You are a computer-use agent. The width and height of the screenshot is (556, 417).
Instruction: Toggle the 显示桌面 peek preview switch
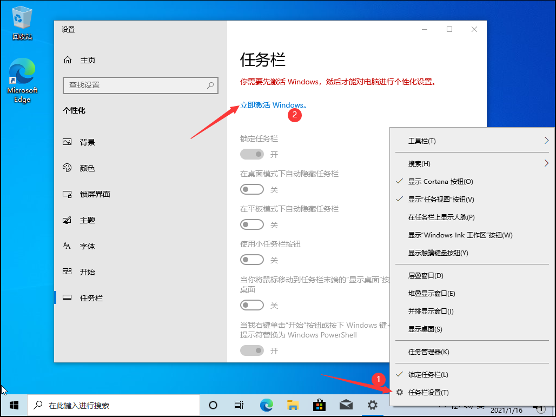pyautogui.click(x=252, y=305)
